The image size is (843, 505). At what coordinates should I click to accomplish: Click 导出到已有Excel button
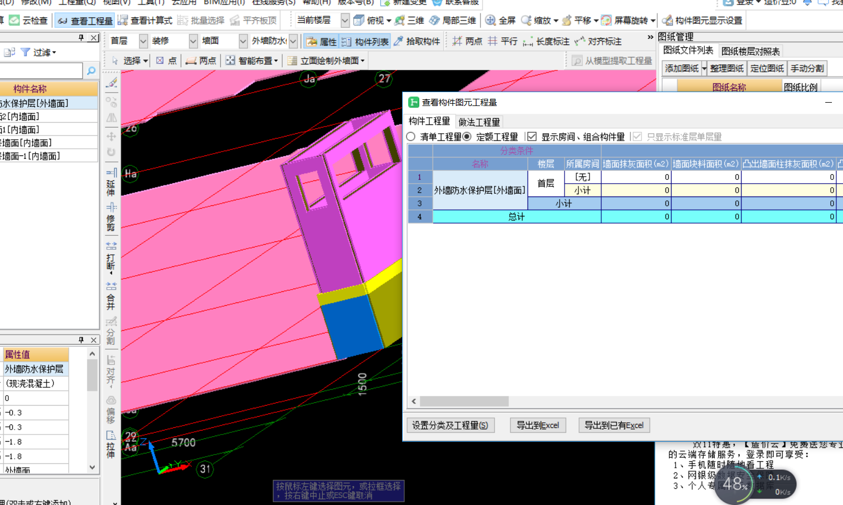pyautogui.click(x=614, y=425)
